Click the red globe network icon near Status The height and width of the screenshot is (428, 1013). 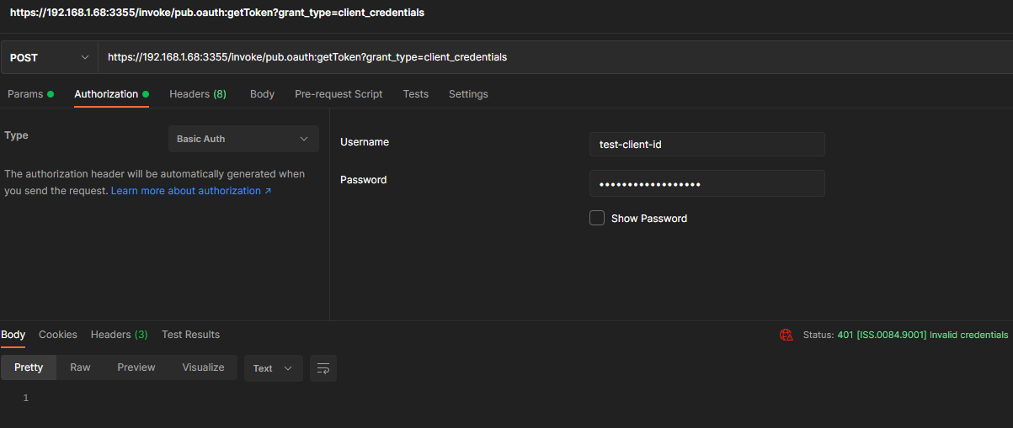click(x=786, y=335)
